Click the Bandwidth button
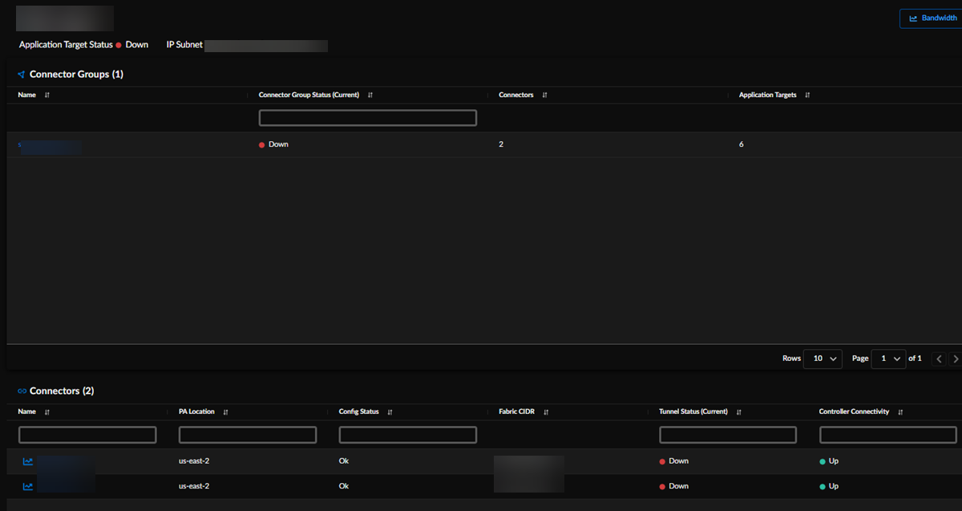 [x=932, y=18]
